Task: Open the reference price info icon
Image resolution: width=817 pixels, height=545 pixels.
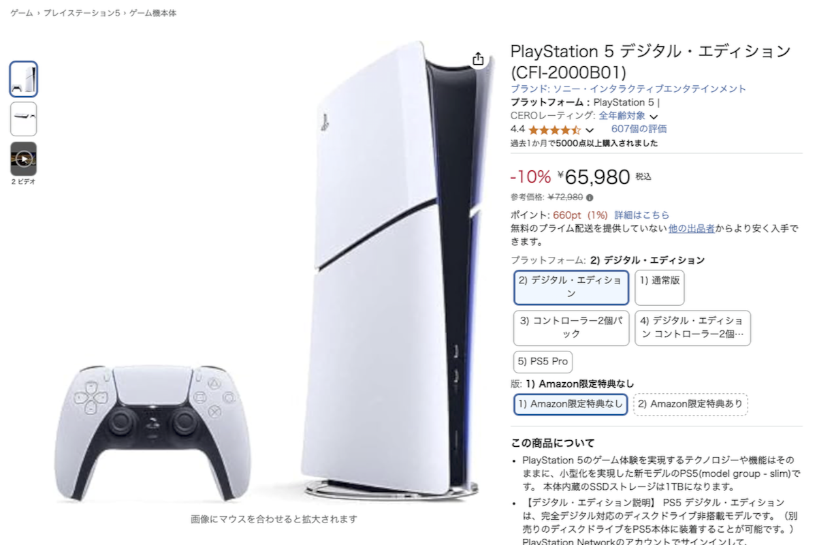Action: coord(590,198)
